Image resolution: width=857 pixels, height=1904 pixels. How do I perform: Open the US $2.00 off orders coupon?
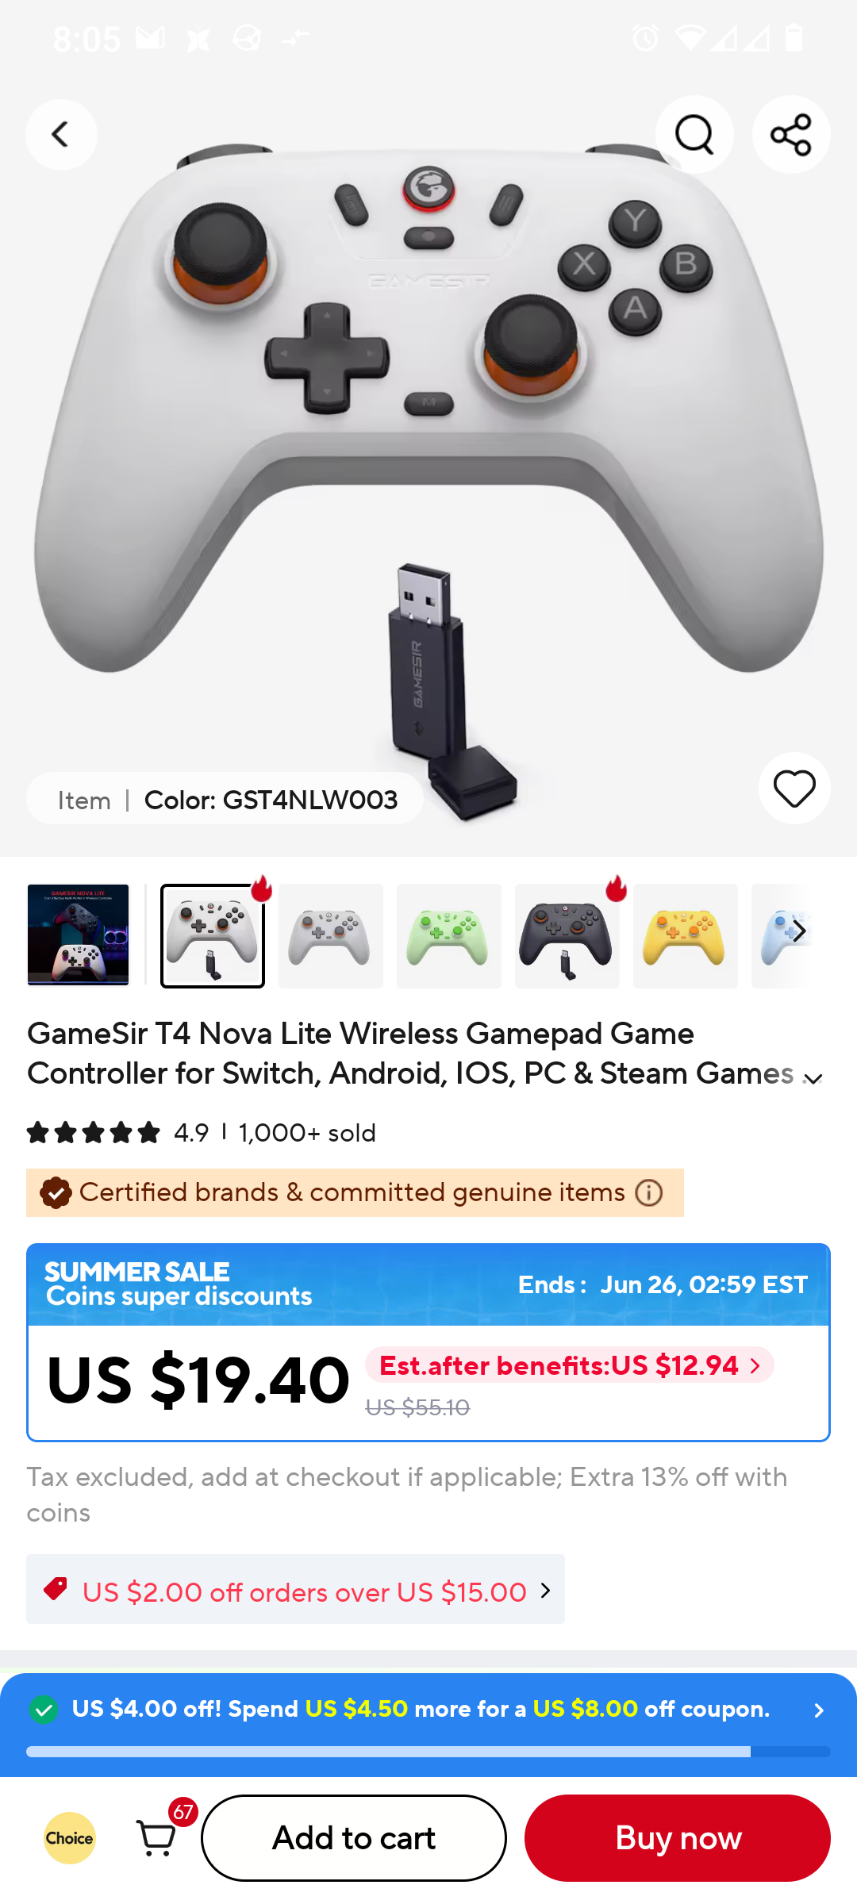(x=295, y=1589)
